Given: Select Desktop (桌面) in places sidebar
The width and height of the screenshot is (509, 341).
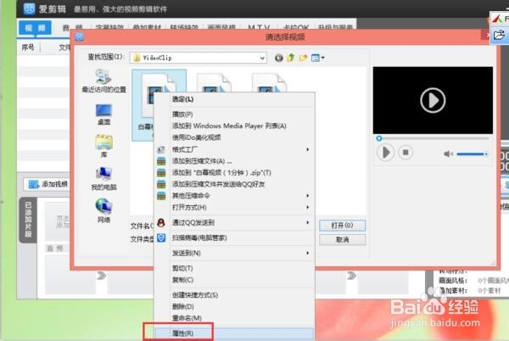Looking at the screenshot, I should tap(103, 115).
